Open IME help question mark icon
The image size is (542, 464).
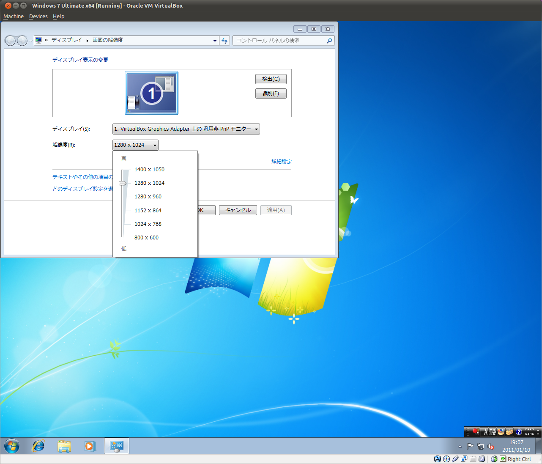(x=519, y=432)
